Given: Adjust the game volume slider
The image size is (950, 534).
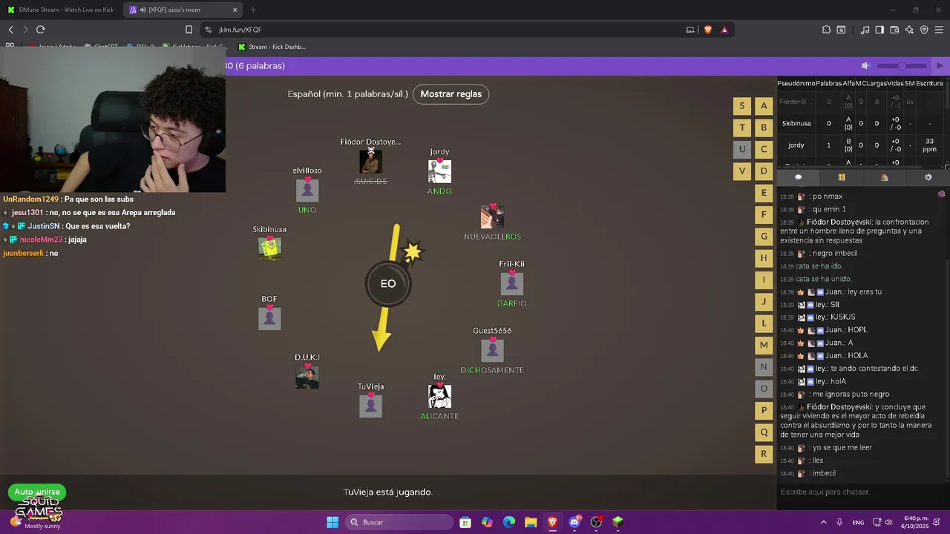Looking at the screenshot, I should [x=902, y=66].
